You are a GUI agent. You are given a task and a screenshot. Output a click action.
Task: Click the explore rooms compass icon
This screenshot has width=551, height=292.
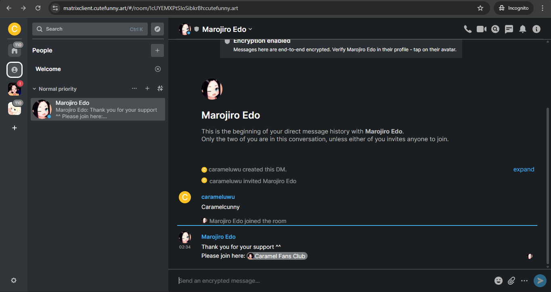pyautogui.click(x=157, y=29)
